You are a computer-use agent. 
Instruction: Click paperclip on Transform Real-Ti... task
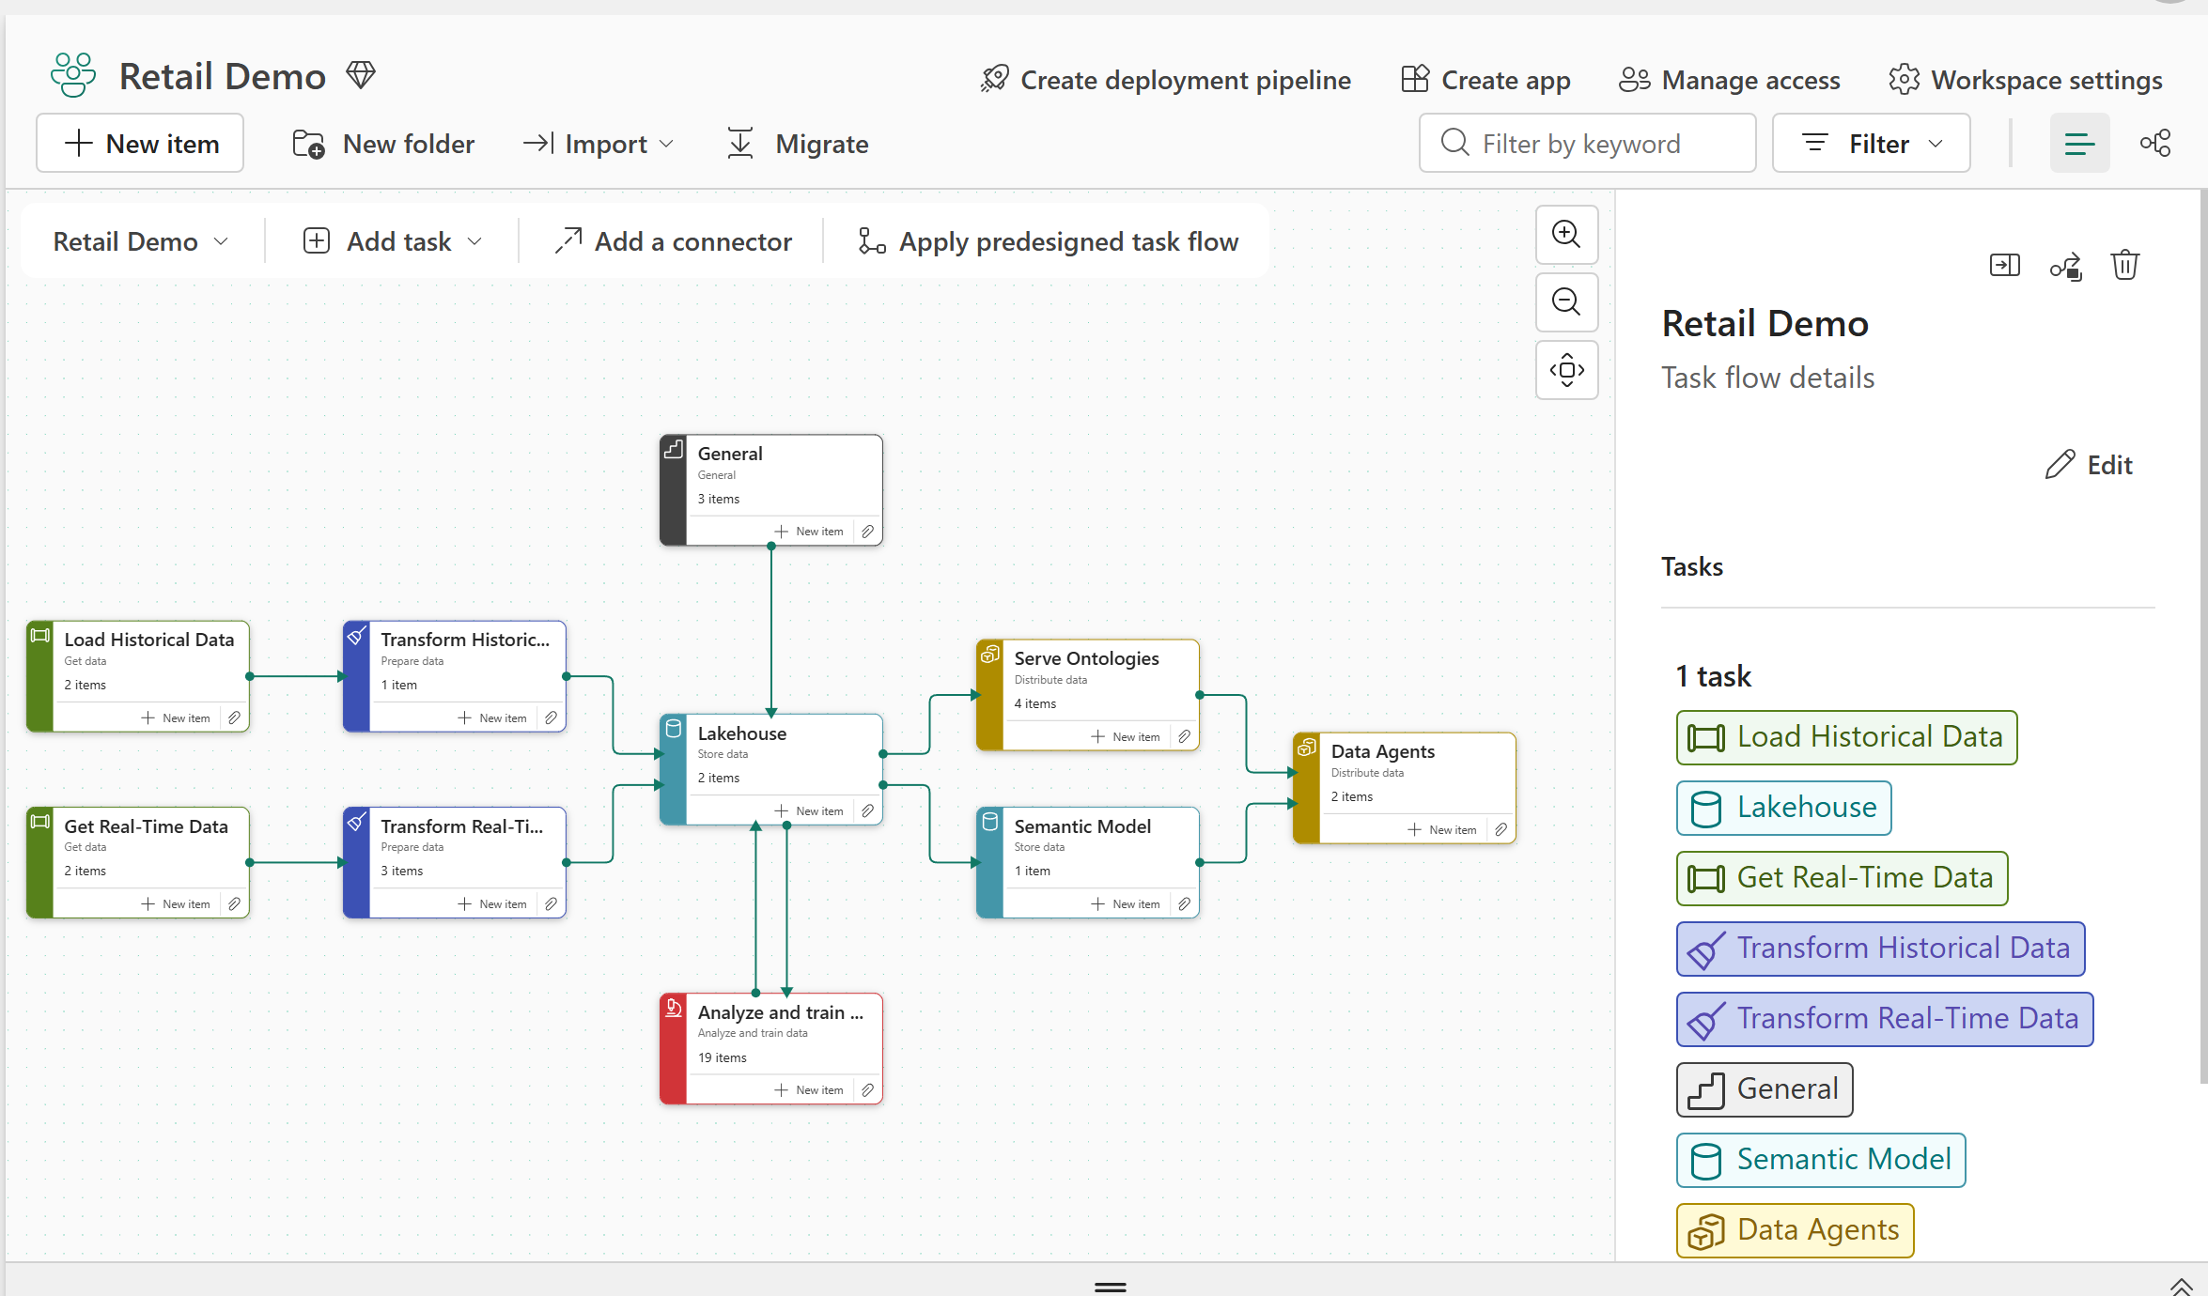(x=551, y=904)
